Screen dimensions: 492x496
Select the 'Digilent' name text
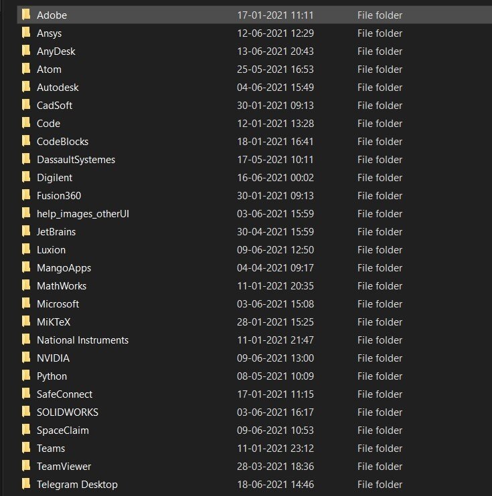pyautogui.click(x=54, y=178)
